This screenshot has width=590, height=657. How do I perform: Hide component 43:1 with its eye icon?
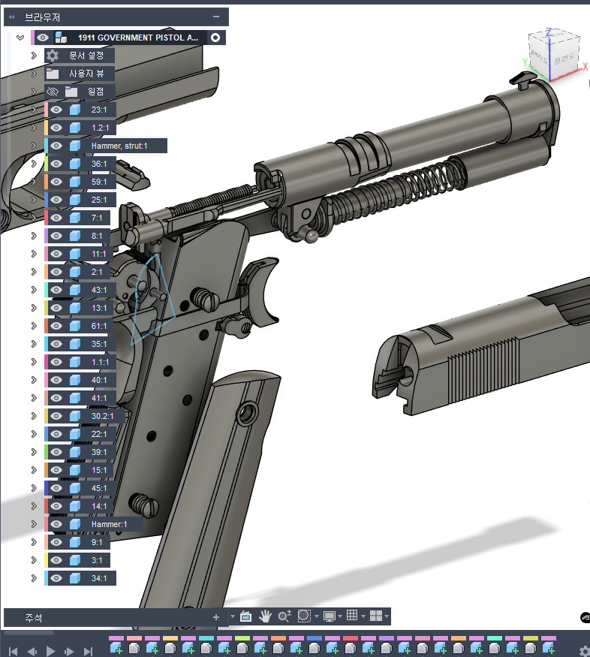pyautogui.click(x=56, y=290)
